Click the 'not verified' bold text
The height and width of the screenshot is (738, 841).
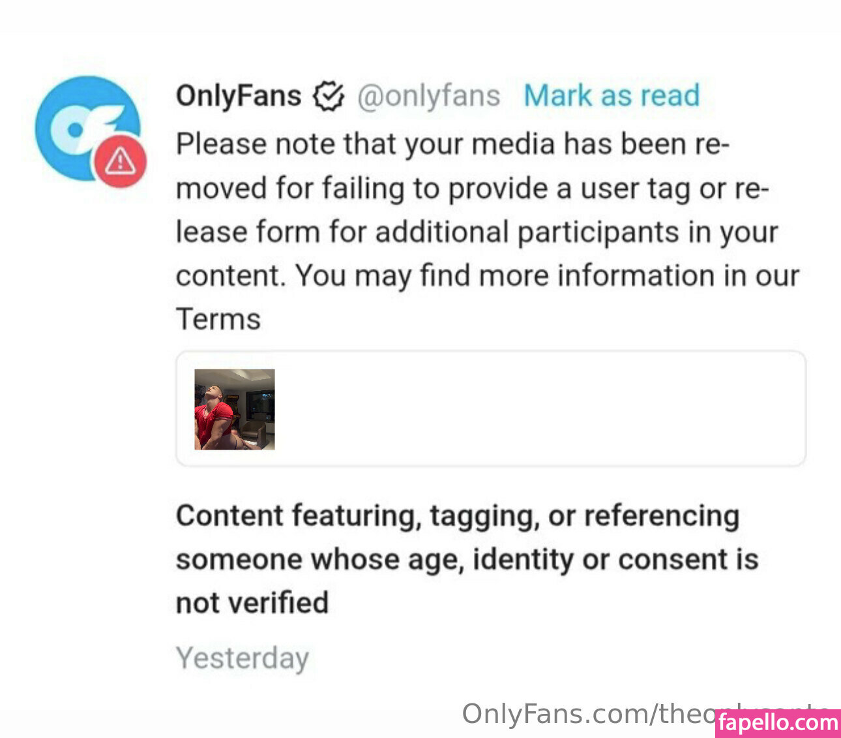[252, 602]
